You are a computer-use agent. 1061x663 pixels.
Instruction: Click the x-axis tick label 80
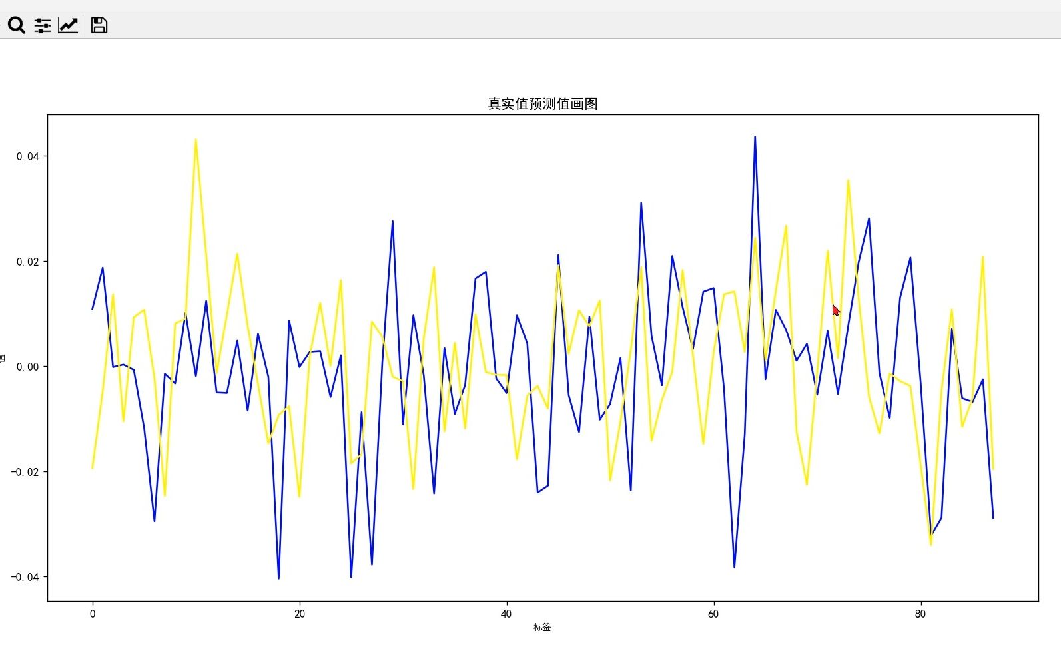[x=920, y=614]
